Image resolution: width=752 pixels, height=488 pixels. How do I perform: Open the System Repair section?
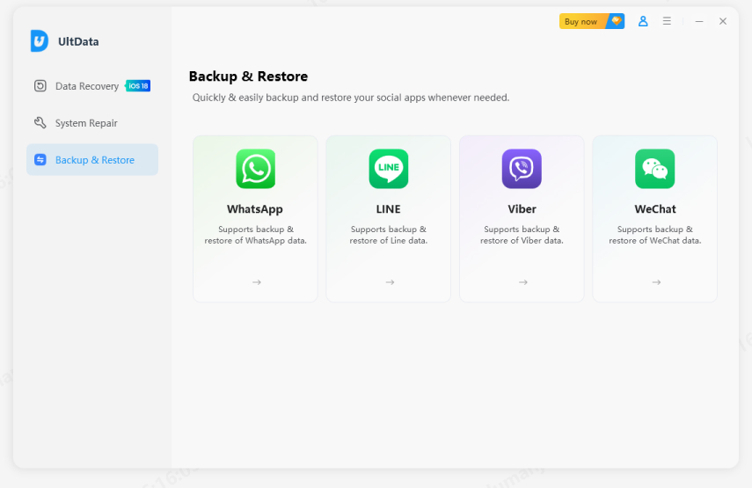91,123
